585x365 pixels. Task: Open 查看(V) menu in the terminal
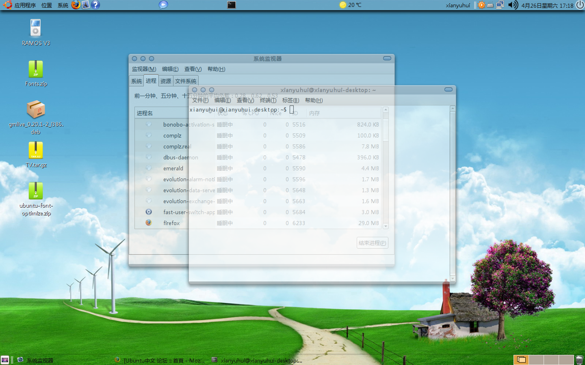(245, 100)
